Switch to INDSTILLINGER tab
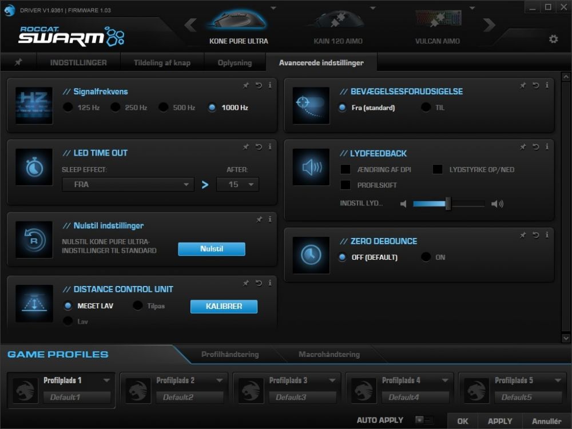This screenshot has width=572, height=429. click(78, 62)
